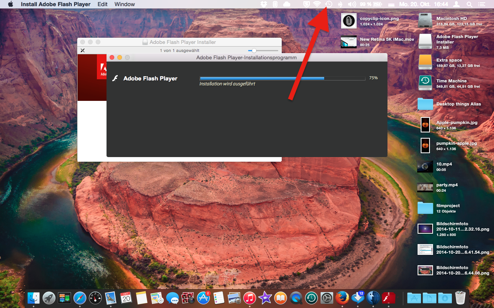Open the Window menu
Screen dimensions: 494x308
125,4
